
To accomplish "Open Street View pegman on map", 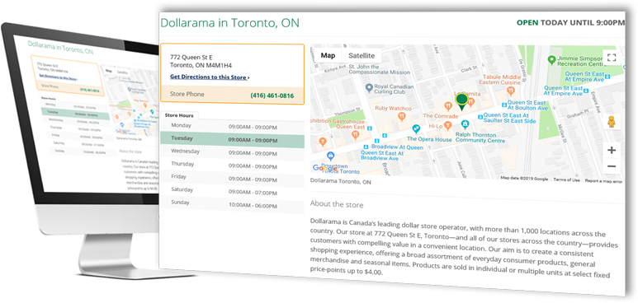I will tap(611, 122).
